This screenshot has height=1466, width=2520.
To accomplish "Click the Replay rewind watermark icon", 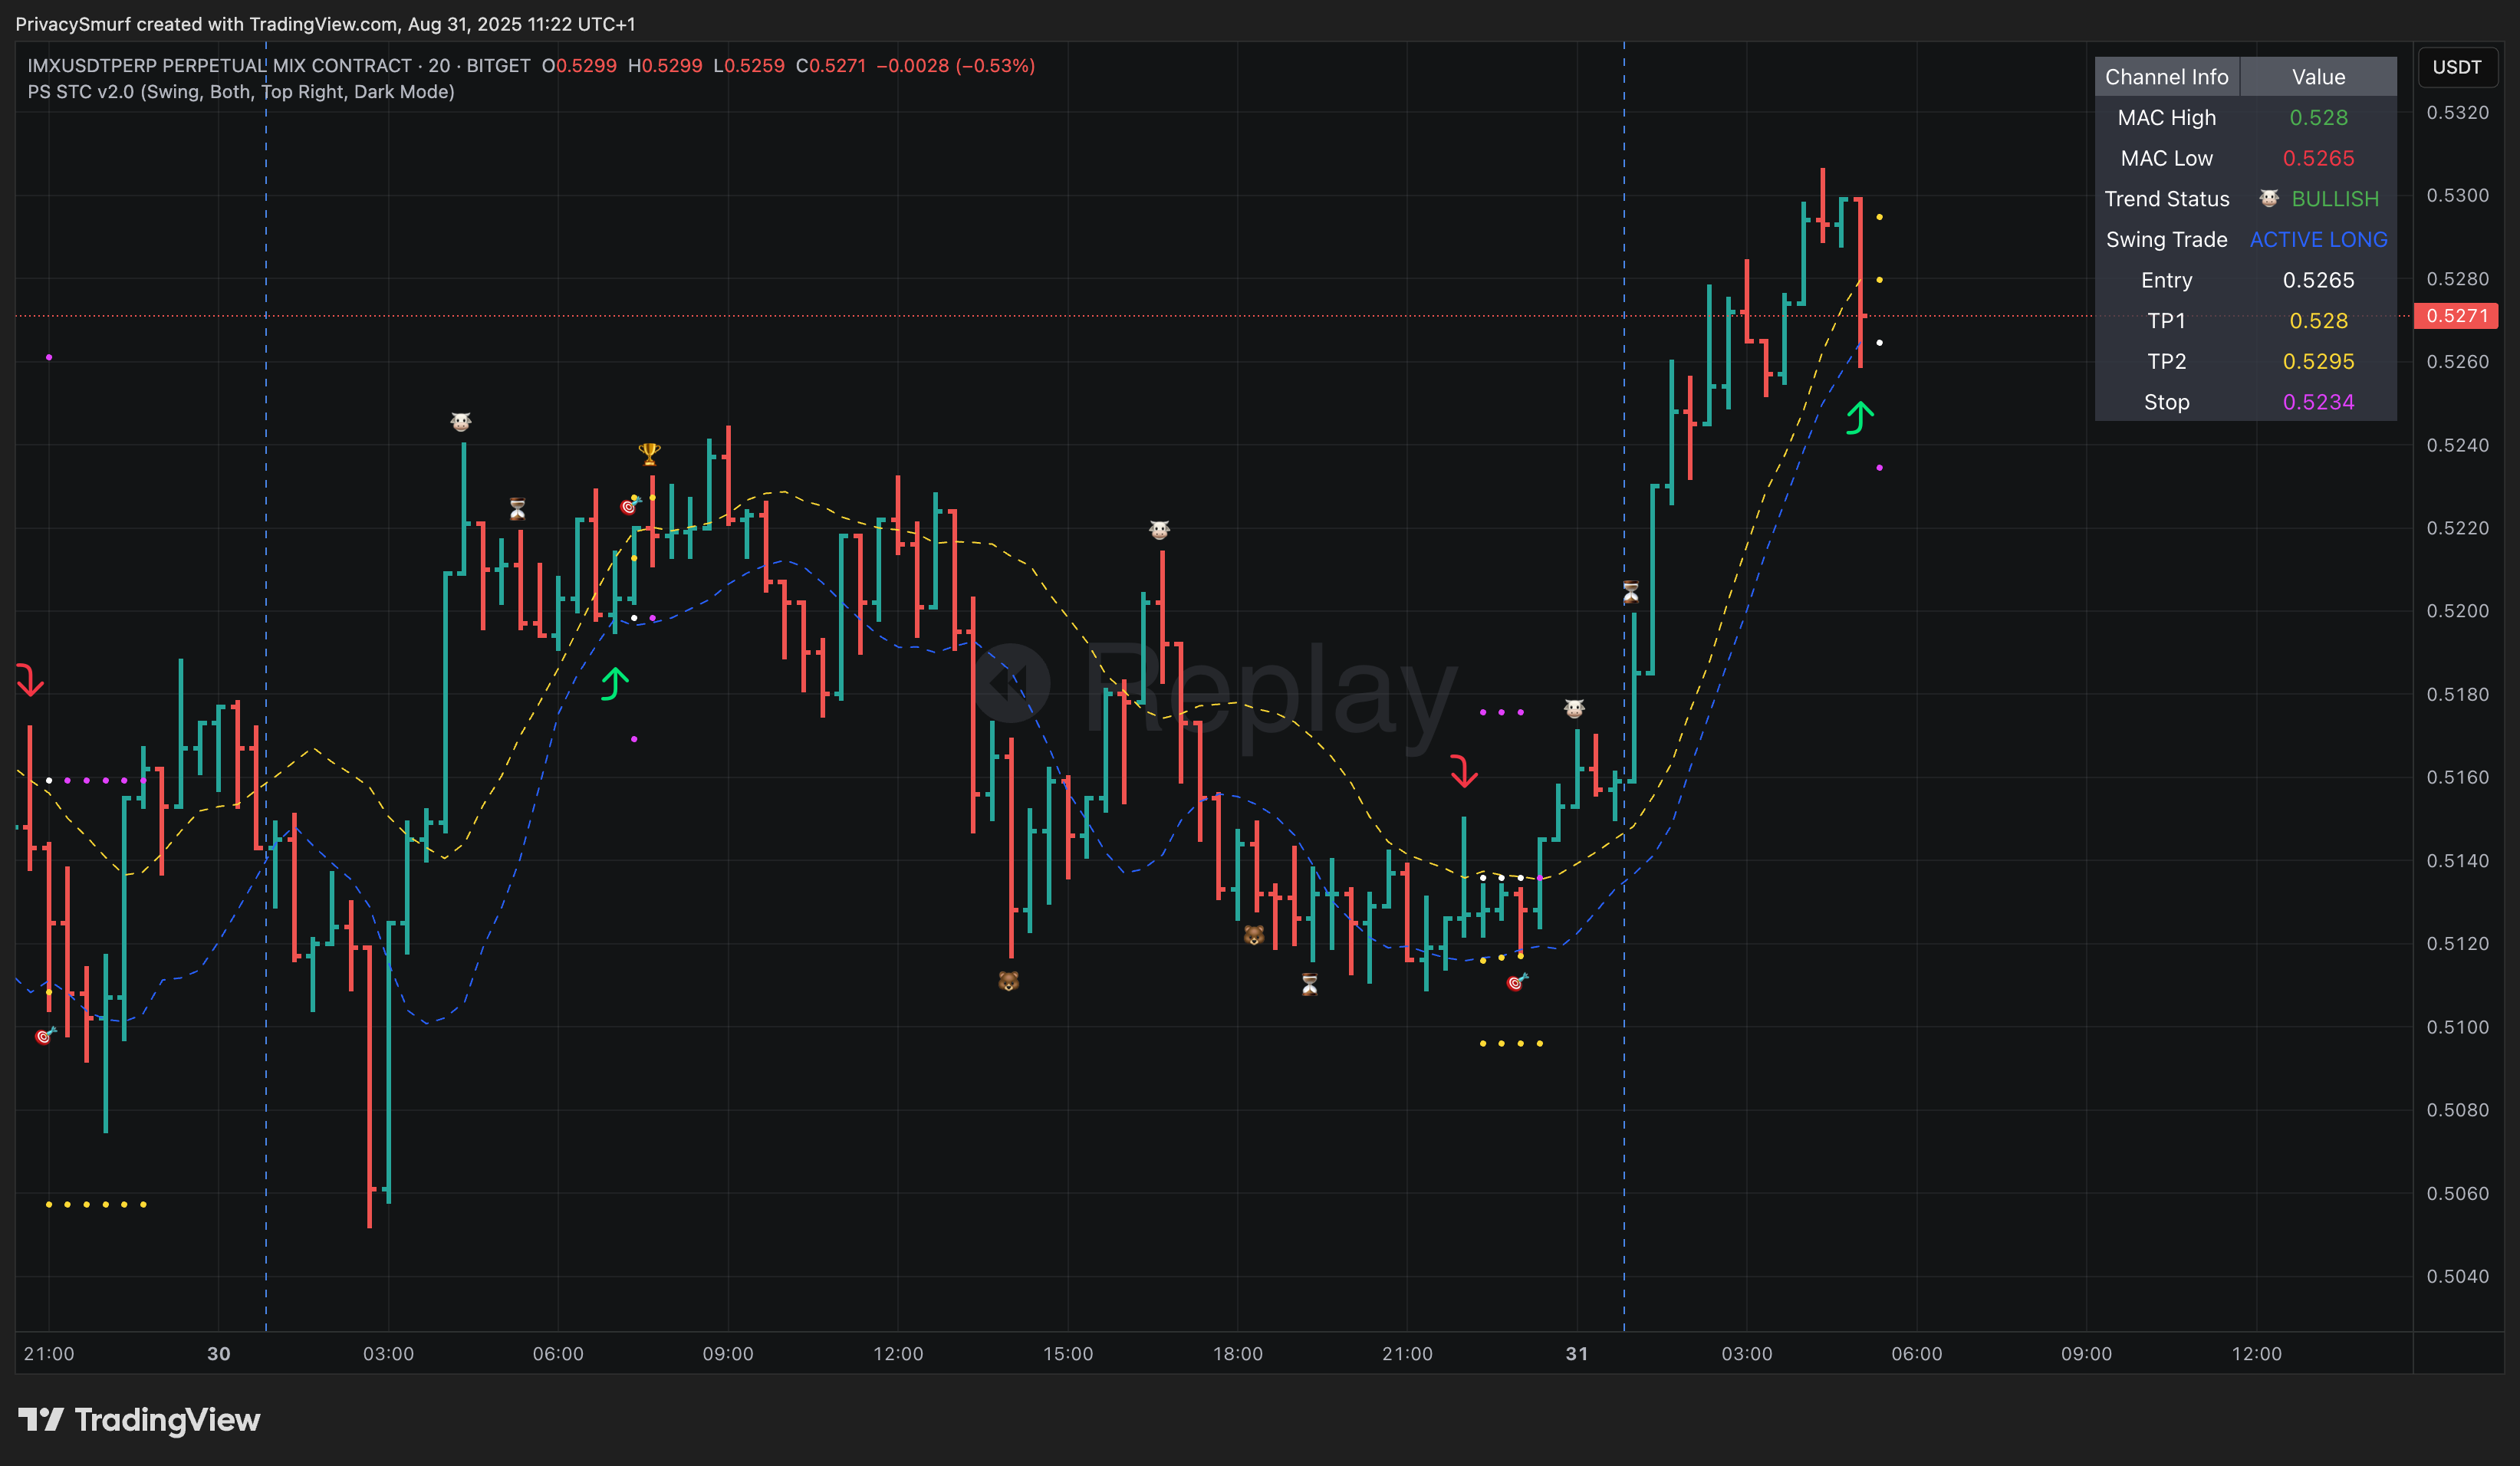I will (x=1011, y=683).
